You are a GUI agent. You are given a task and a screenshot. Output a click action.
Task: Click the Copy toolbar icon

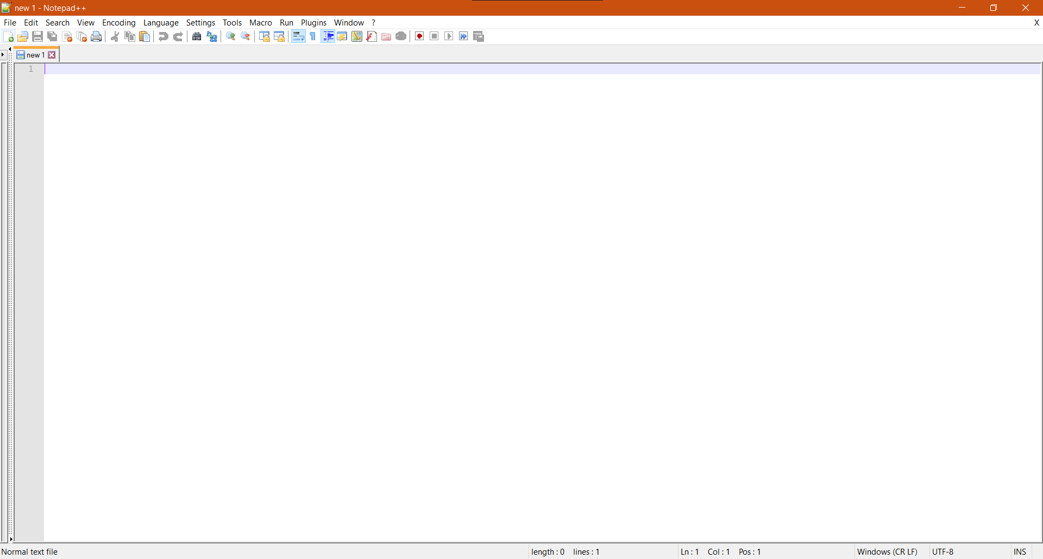click(129, 36)
